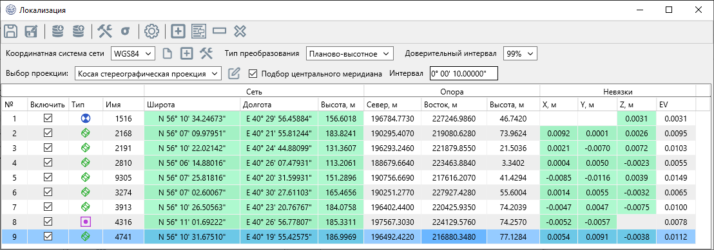
Task: Open the 'Планово-высотное' transformation type dropdown
Action: click(350, 53)
